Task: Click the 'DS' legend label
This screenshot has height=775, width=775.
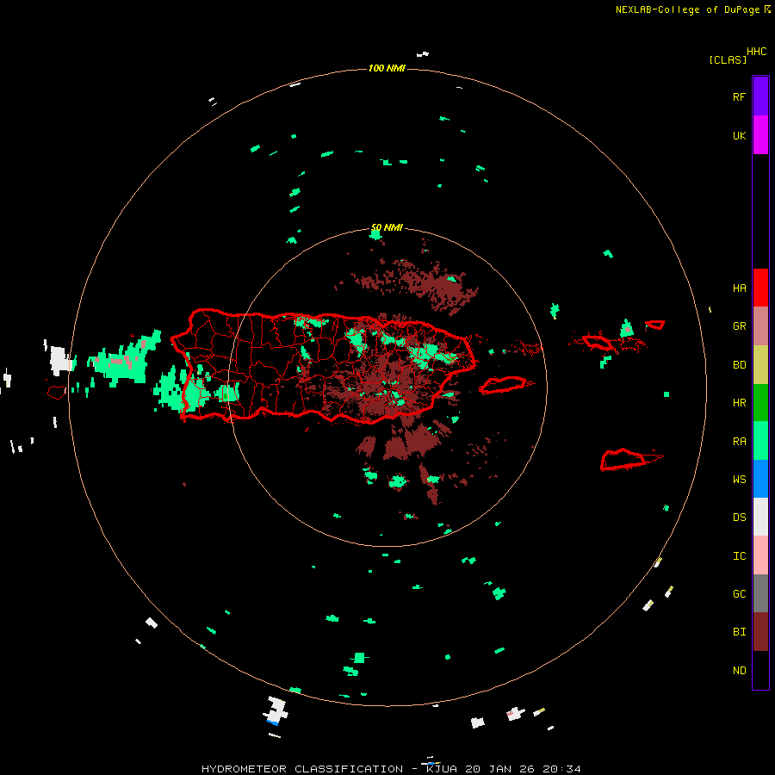Action: pyautogui.click(x=739, y=518)
